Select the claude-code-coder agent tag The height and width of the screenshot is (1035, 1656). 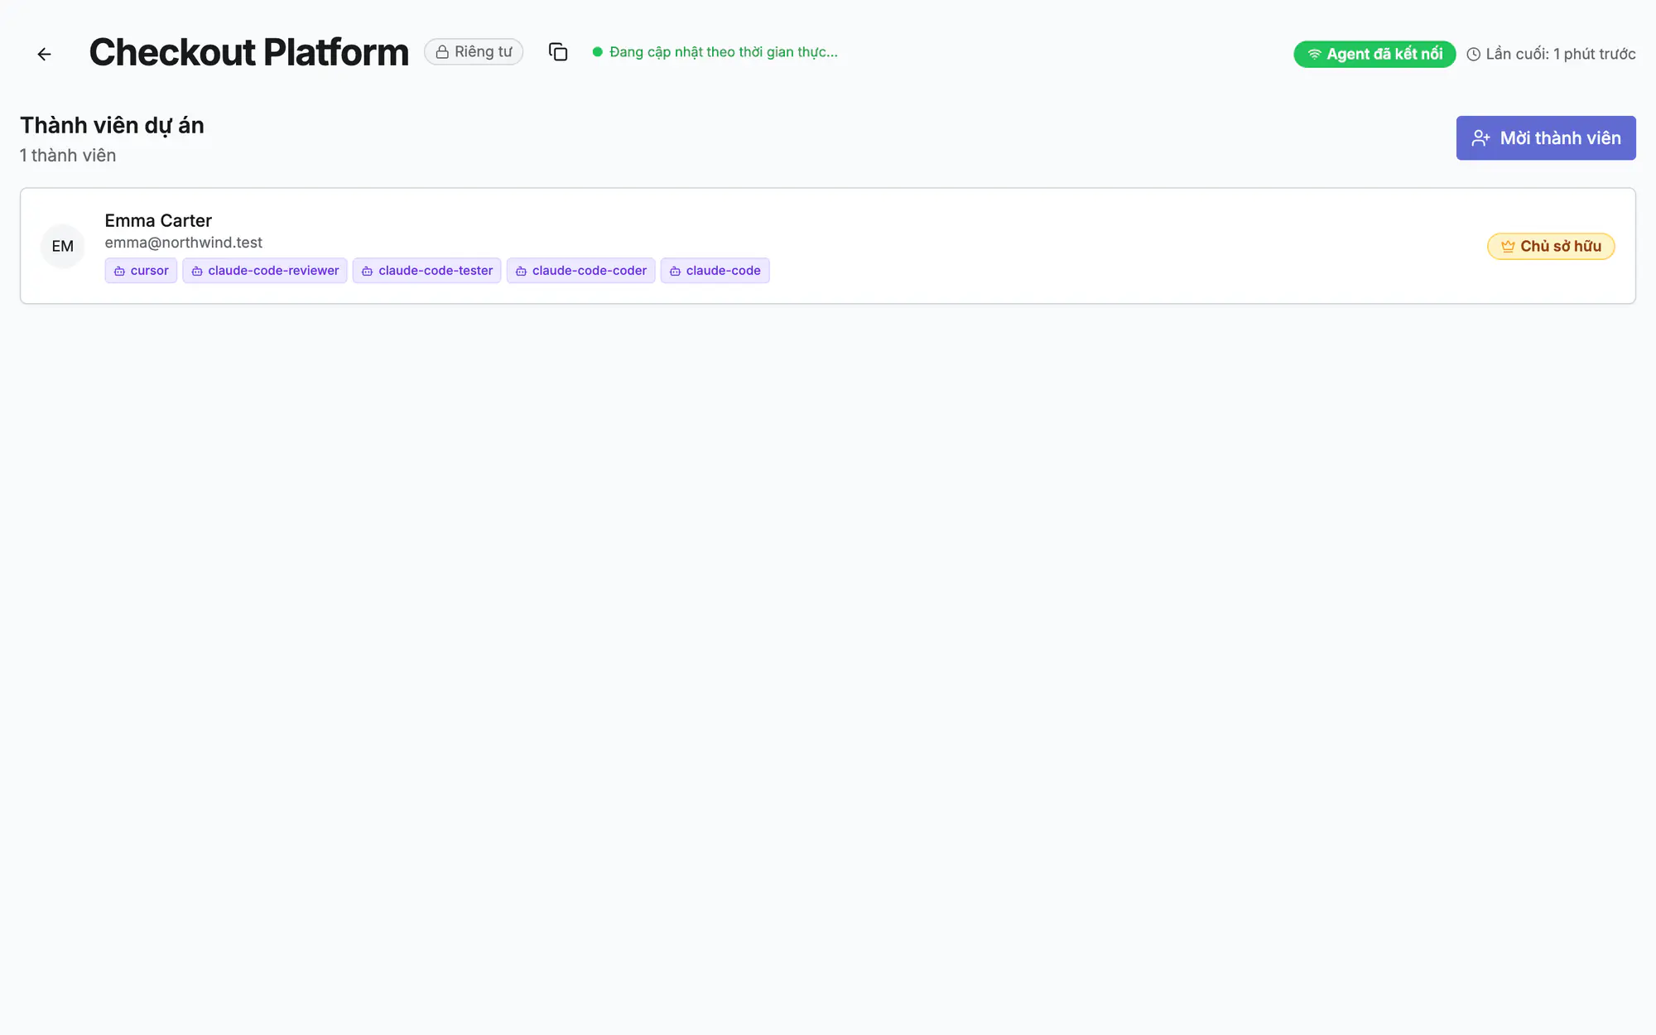point(581,271)
